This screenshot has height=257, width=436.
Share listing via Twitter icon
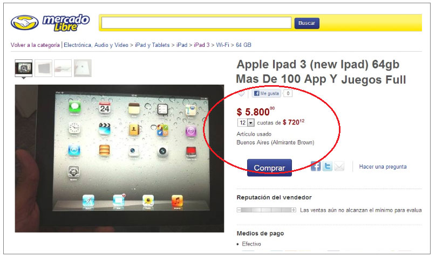328,166
